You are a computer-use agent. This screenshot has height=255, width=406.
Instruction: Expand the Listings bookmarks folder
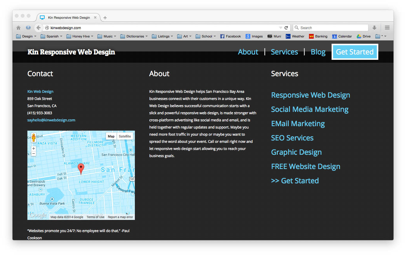click(163, 36)
